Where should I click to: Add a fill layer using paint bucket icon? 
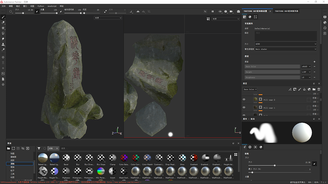click(x=304, y=89)
